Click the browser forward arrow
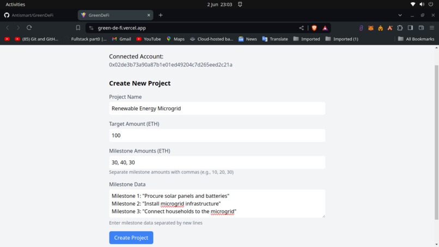The width and height of the screenshot is (439, 247). tap(18, 28)
